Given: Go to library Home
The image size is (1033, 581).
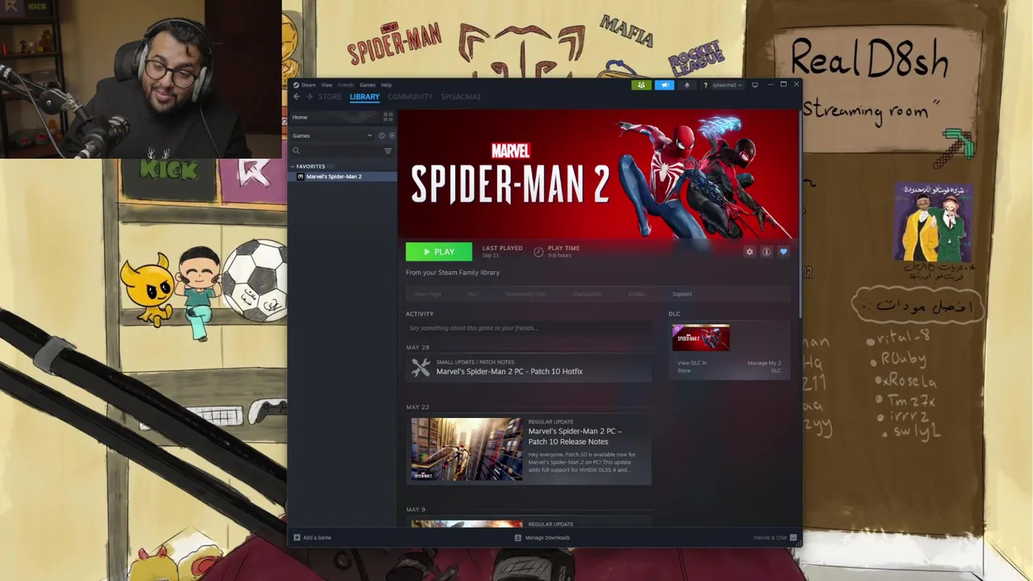Looking at the screenshot, I should click(299, 117).
